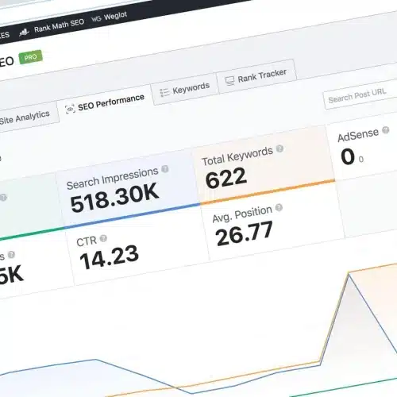The image size is (397, 397).
Task: Click help icon beside Total Keywords
Action: coord(279,148)
